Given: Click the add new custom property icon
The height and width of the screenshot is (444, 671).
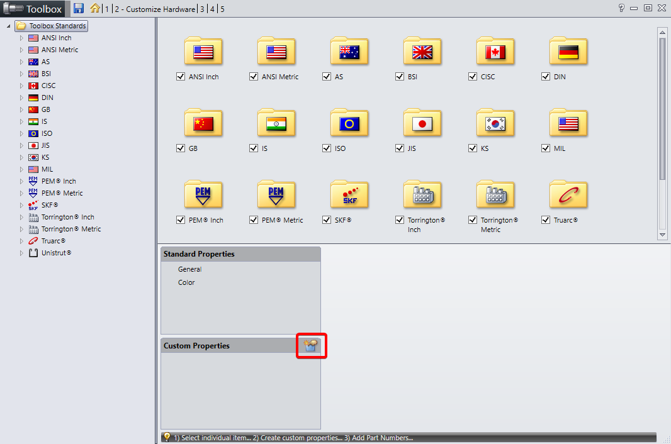Looking at the screenshot, I should (311, 345).
